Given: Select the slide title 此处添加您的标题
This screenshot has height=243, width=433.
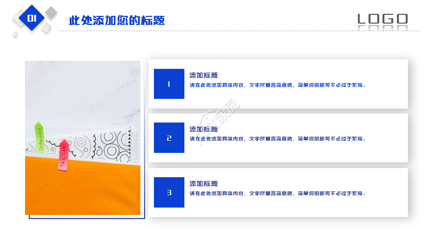Looking at the screenshot, I should click(x=117, y=21).
